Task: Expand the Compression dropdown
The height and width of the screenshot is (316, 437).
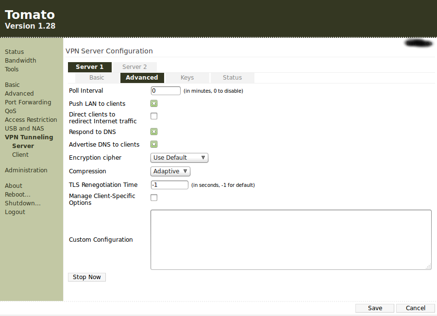Action: pos(170,171)
